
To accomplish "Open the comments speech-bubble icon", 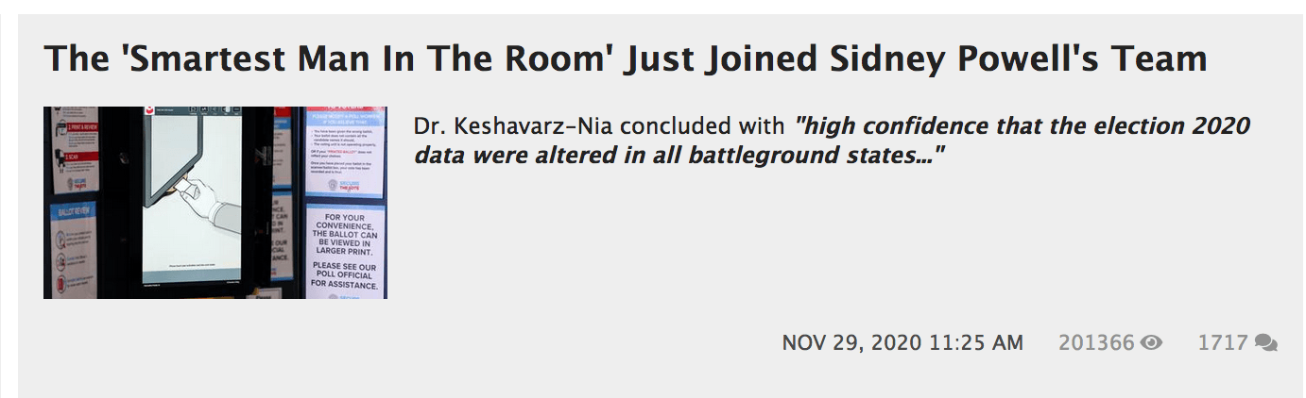I will (1266, 343).
